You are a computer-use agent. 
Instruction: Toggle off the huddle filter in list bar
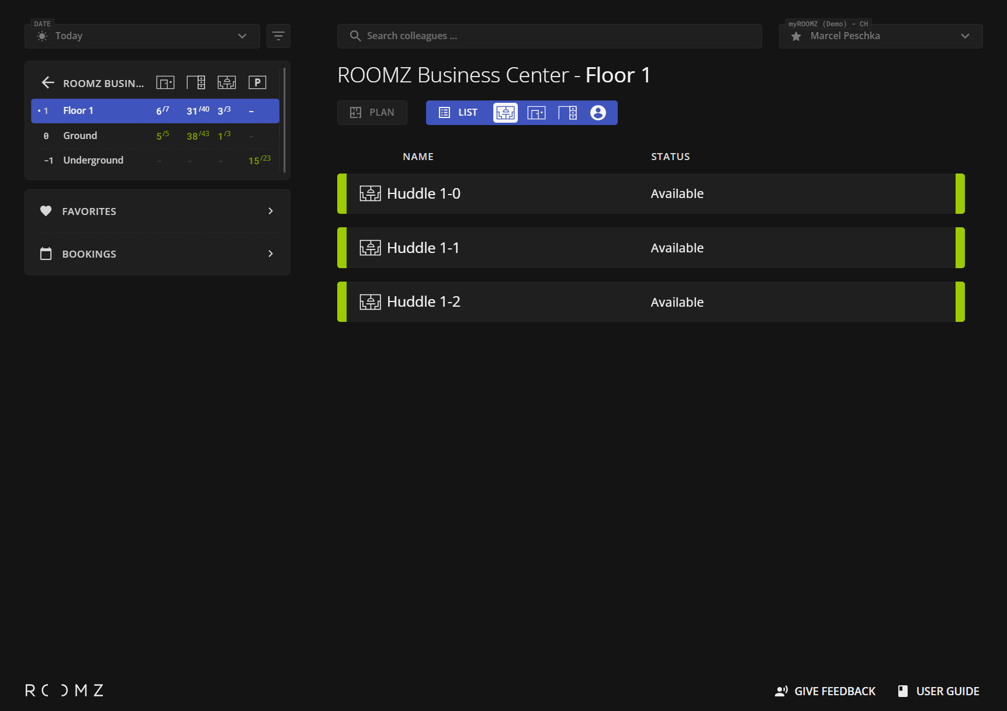point(506,113)
